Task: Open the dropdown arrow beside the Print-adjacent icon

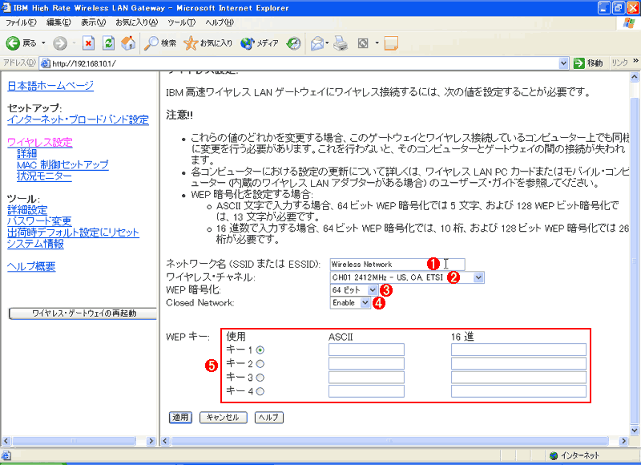Action: click(377, 43)
